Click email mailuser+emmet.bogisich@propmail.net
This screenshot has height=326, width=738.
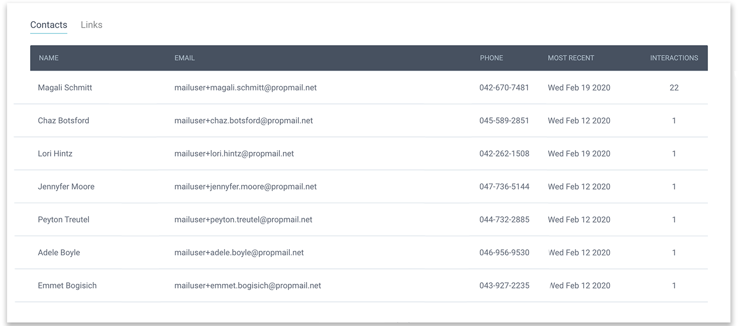(248, 286)
